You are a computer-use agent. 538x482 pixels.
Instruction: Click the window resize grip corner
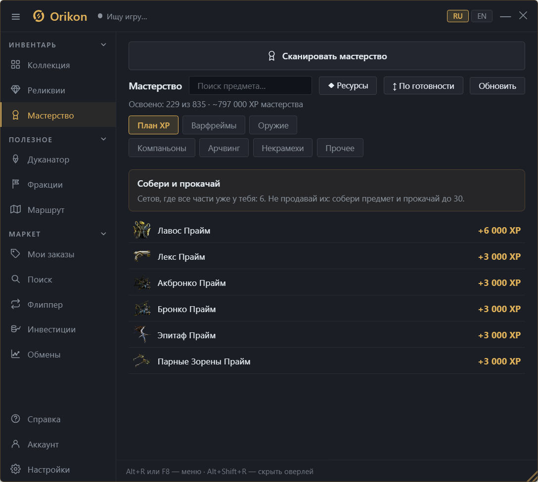click(x=533, y=477)
